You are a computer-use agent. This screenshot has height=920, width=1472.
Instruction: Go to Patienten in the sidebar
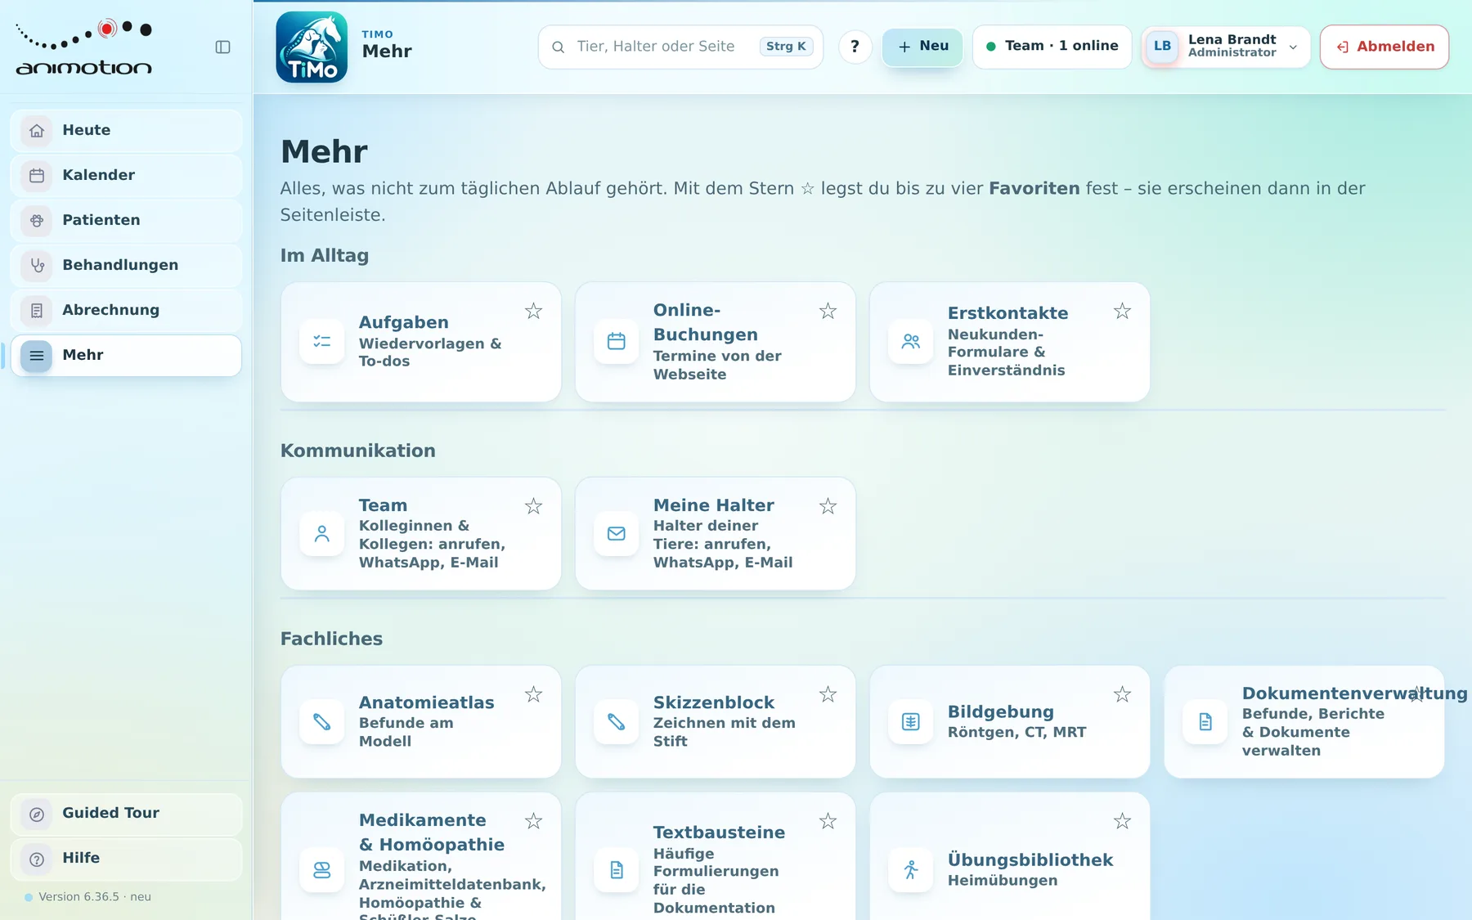(127, 220)
